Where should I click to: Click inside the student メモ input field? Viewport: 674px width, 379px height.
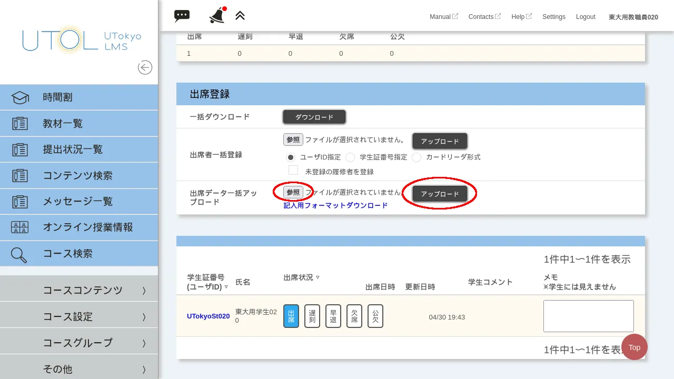click(x=588, y=316)
